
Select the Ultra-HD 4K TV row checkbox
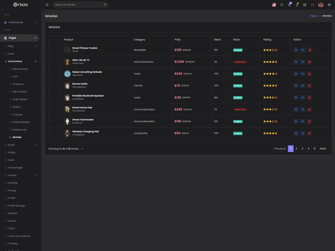[52, 62]
